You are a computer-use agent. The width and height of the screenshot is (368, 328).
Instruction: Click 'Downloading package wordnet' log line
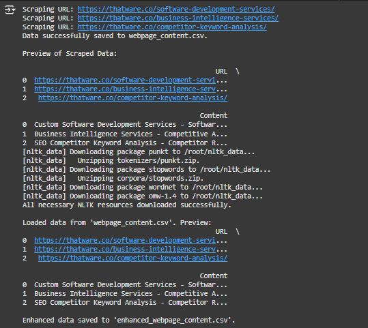point(143,188)
